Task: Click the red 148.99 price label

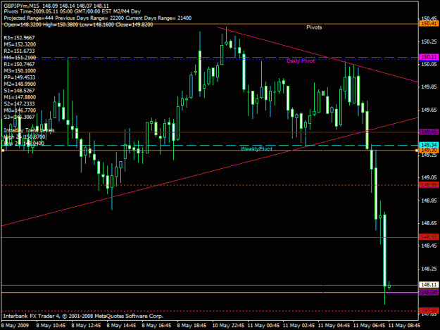Action: 429,185
